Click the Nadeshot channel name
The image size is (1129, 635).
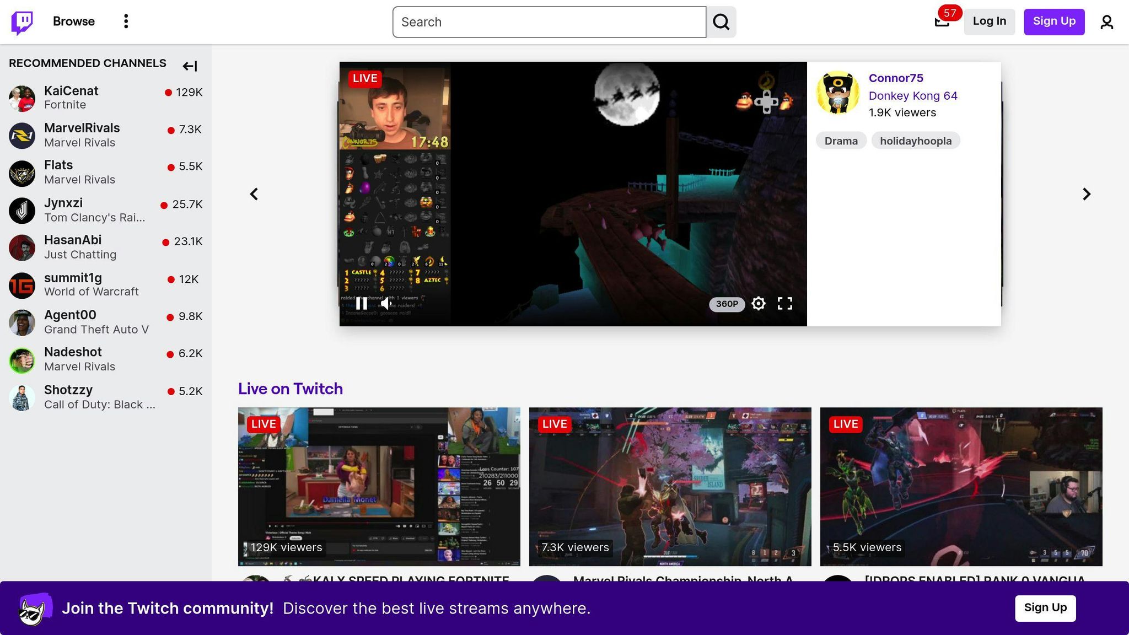pyautogui.click(x=73, y=352)
